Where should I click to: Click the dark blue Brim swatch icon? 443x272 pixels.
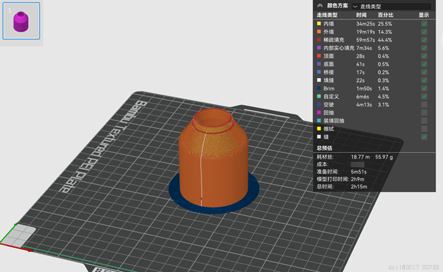319,88
